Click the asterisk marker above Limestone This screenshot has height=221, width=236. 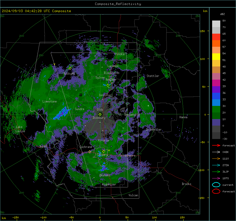point(50,99)
